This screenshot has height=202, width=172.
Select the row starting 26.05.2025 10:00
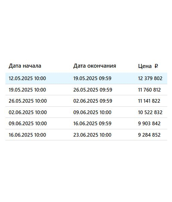click(86, 101)
